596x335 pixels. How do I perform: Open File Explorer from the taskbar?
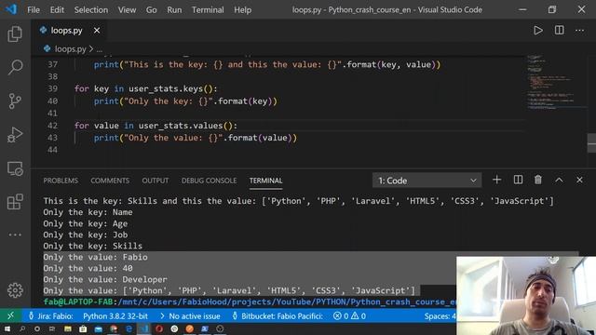pyautogui.click(x=68, y=328)
